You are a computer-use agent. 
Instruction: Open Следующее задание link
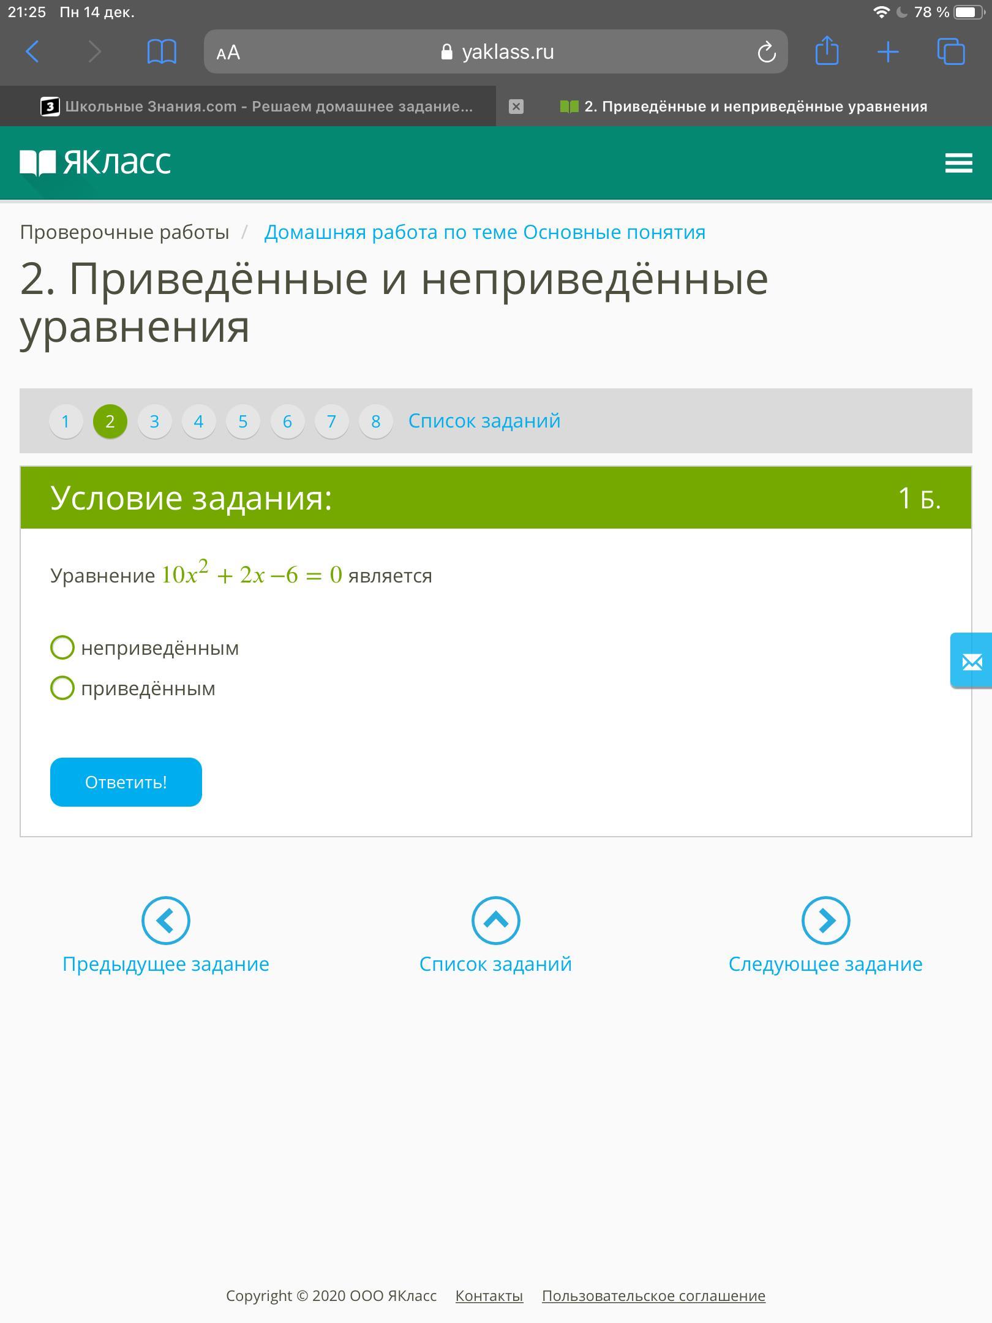click(825, 964)
